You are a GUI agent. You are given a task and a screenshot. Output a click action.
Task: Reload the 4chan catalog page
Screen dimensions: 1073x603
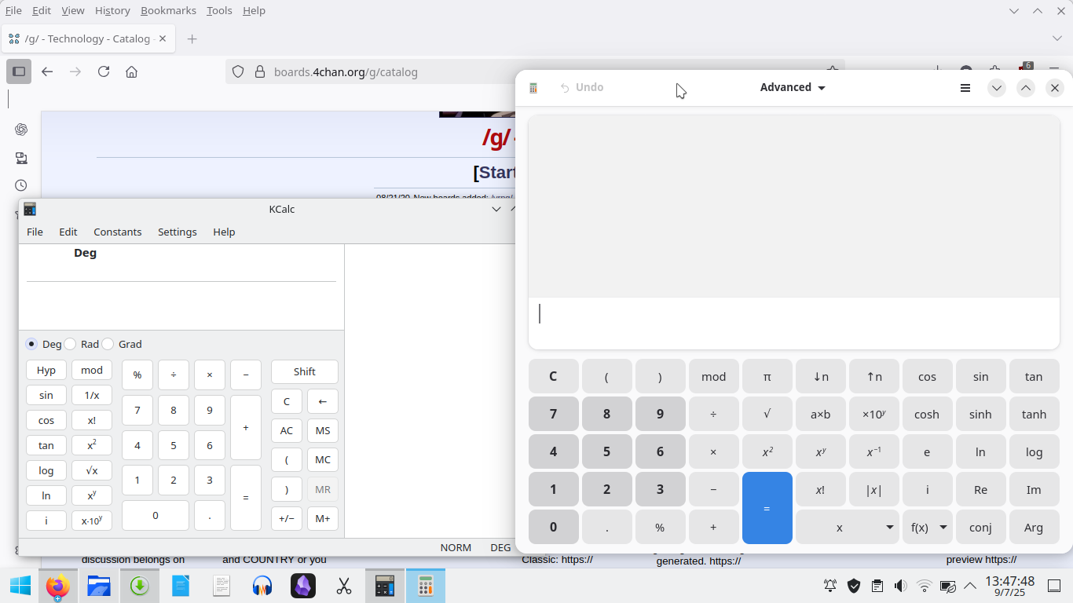tap(104, 71)
